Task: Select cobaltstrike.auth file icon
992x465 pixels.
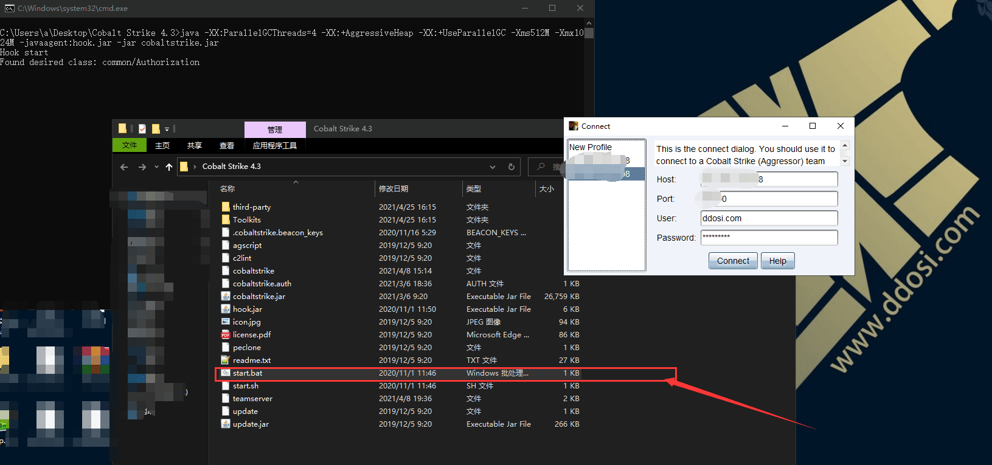Action: pyautogui.click(x=226, y=284)
